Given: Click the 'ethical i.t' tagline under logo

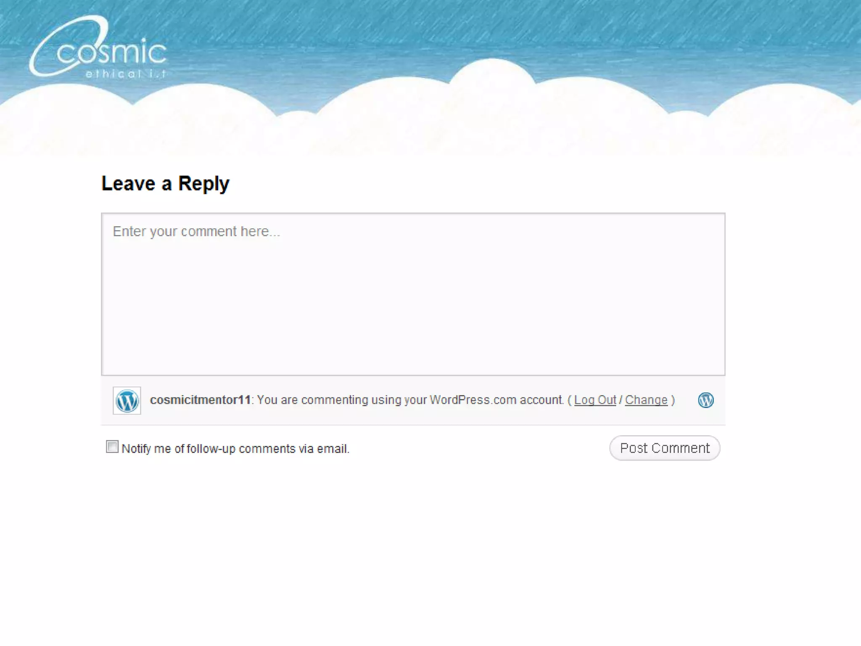Looking at the screenshot, I should (x=125, y=74).
